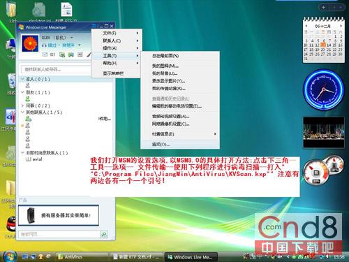Click the volume tray icon
349x262 pixels.
328,256
